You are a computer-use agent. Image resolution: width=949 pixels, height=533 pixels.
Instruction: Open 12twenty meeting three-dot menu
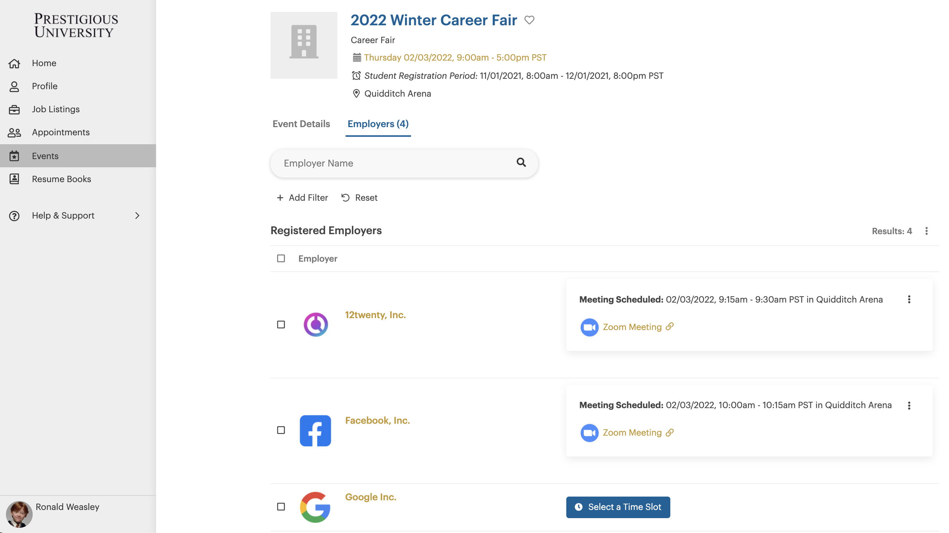pos(909,300)
